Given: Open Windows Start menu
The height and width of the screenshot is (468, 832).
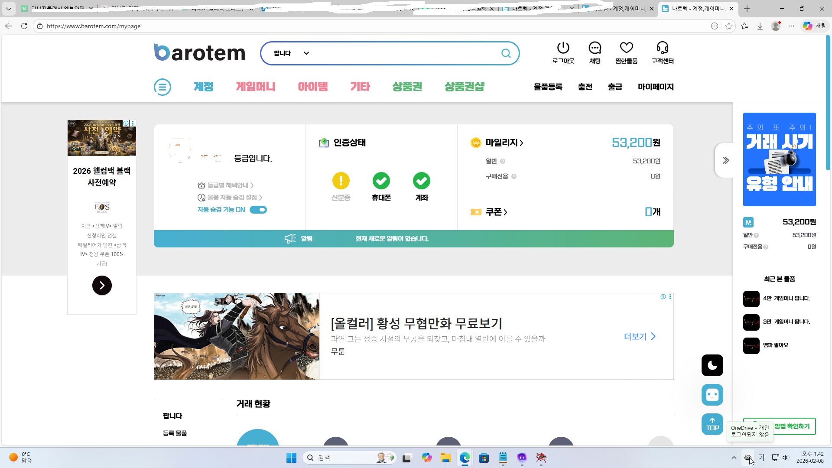Looking at the screenshot, I should [291, 458].
